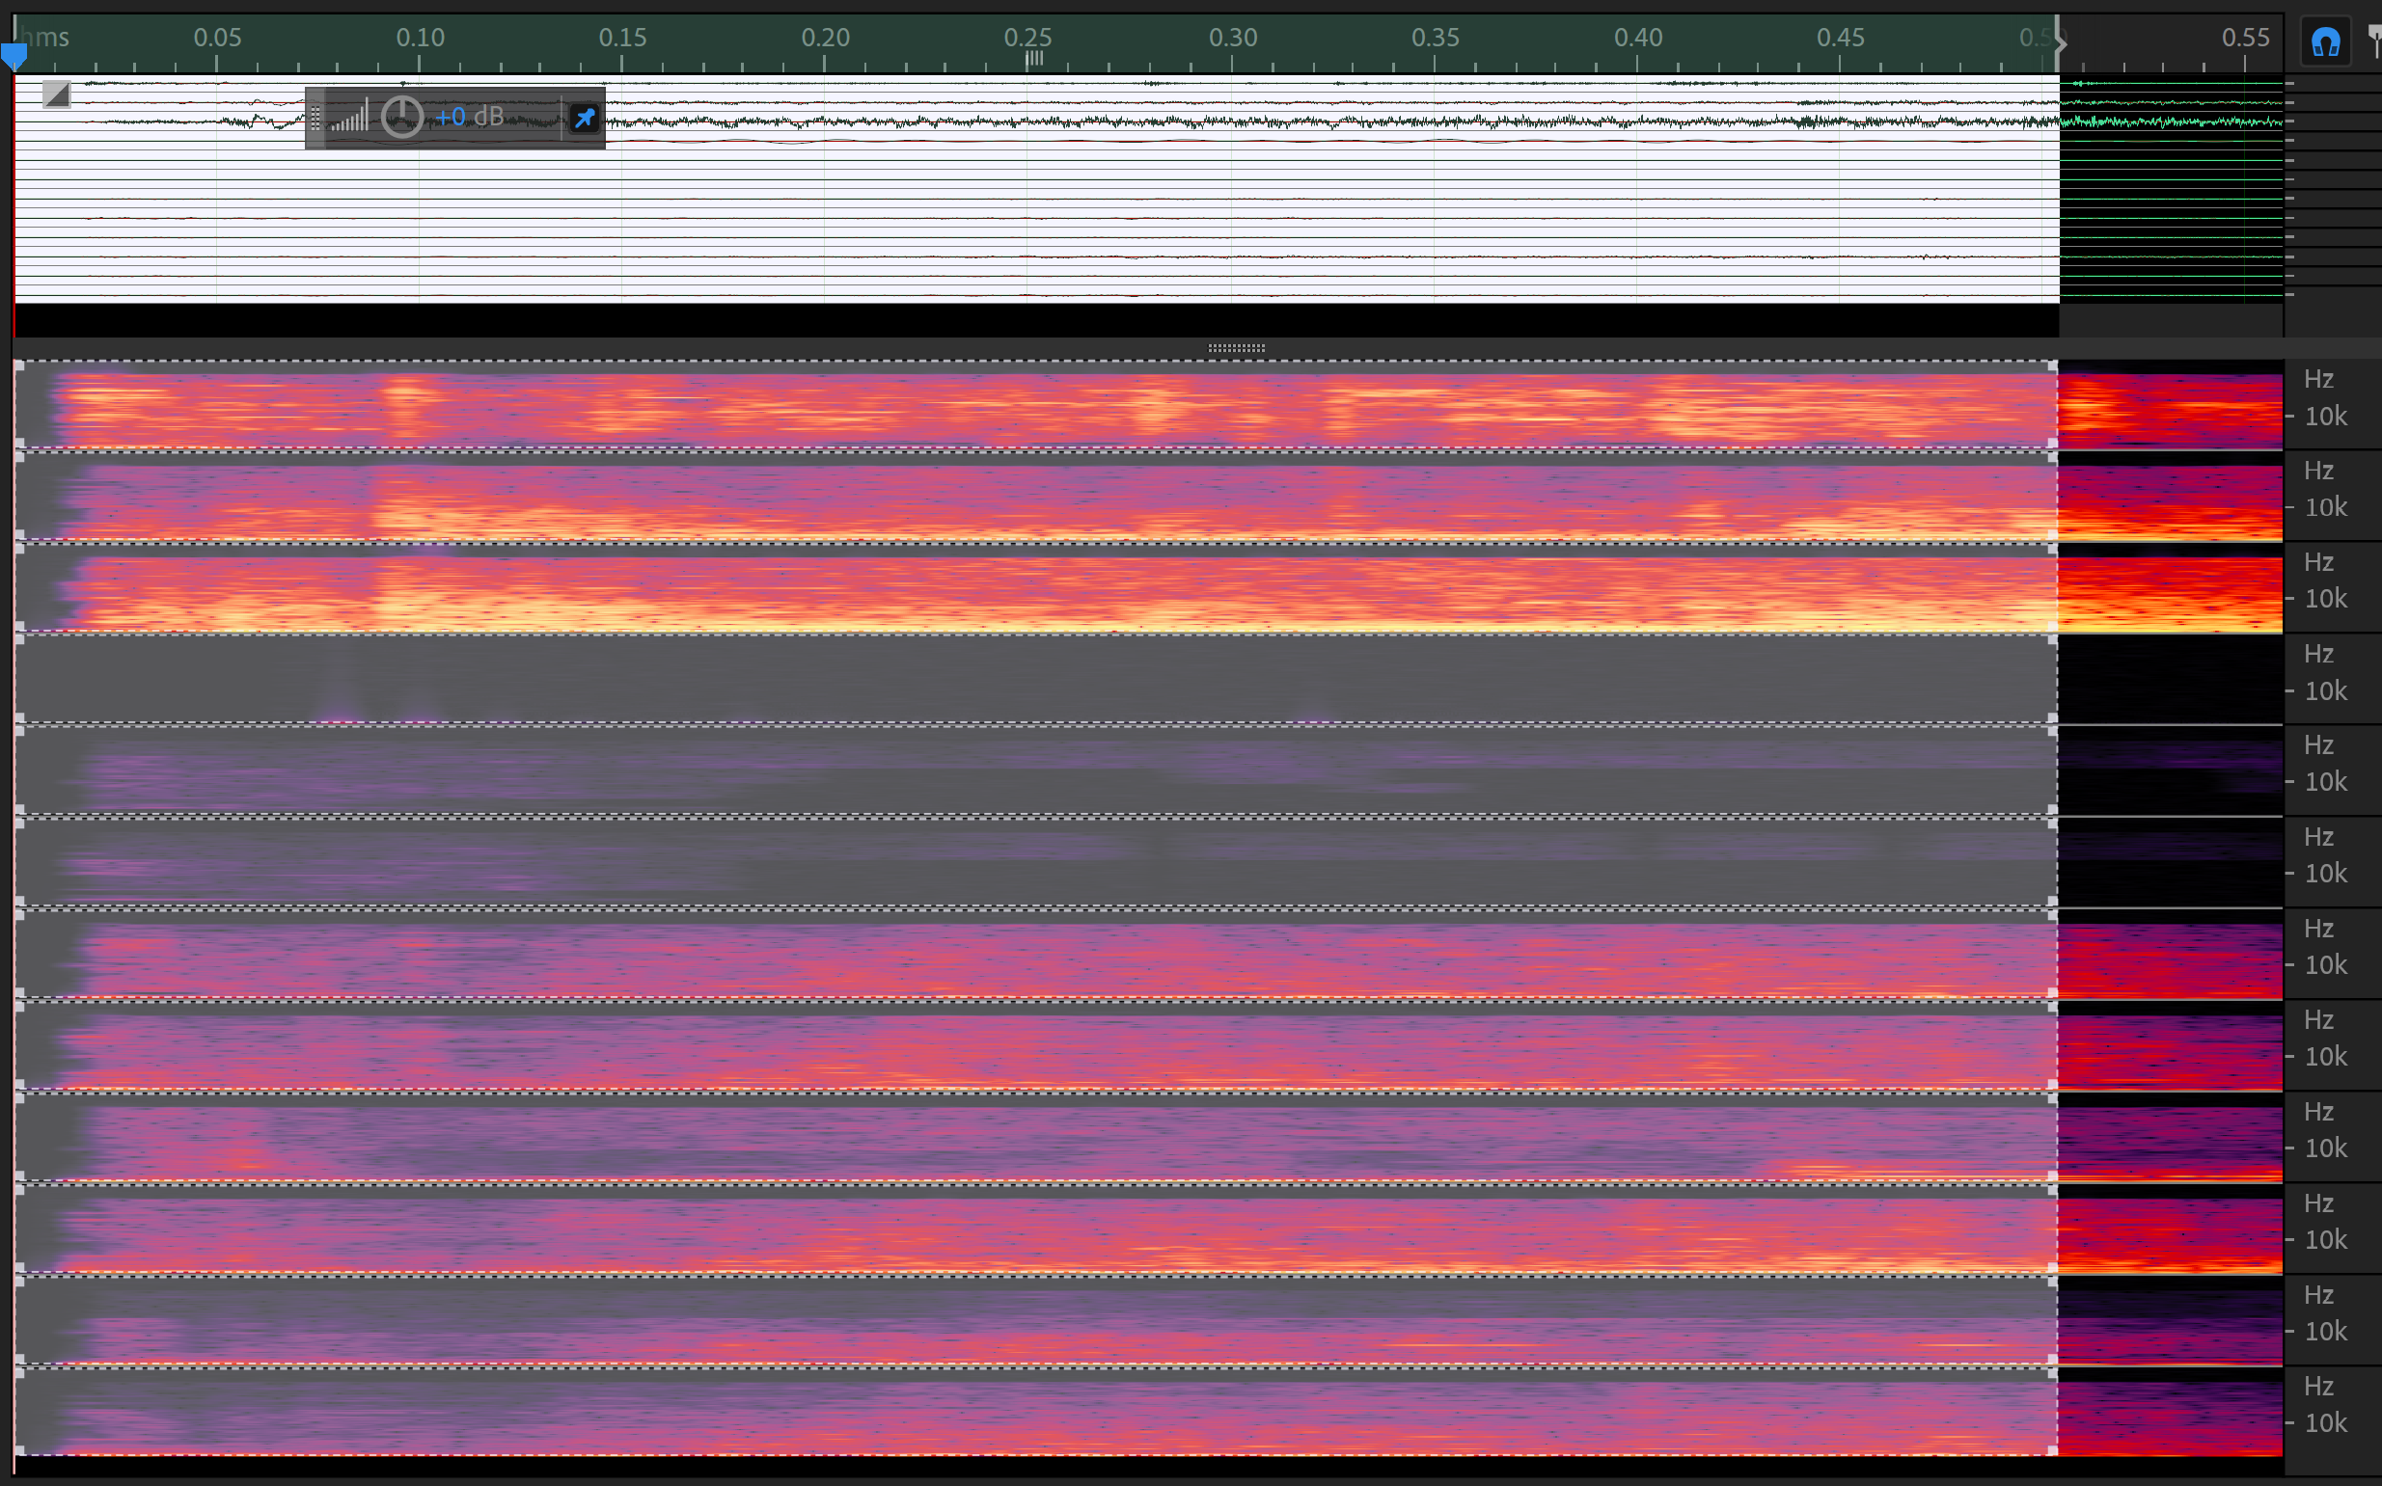This screenshot has width=2382, height=1486.
Task: Click the fade-in handle square icon
Action: pos(57,95)
